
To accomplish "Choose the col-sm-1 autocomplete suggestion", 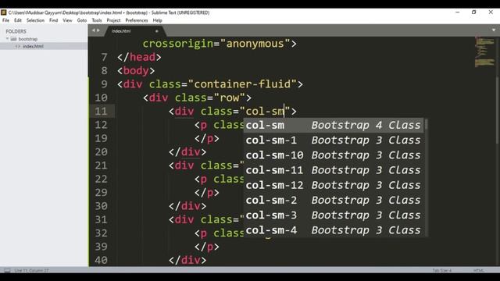I will (x=334, y=140).
